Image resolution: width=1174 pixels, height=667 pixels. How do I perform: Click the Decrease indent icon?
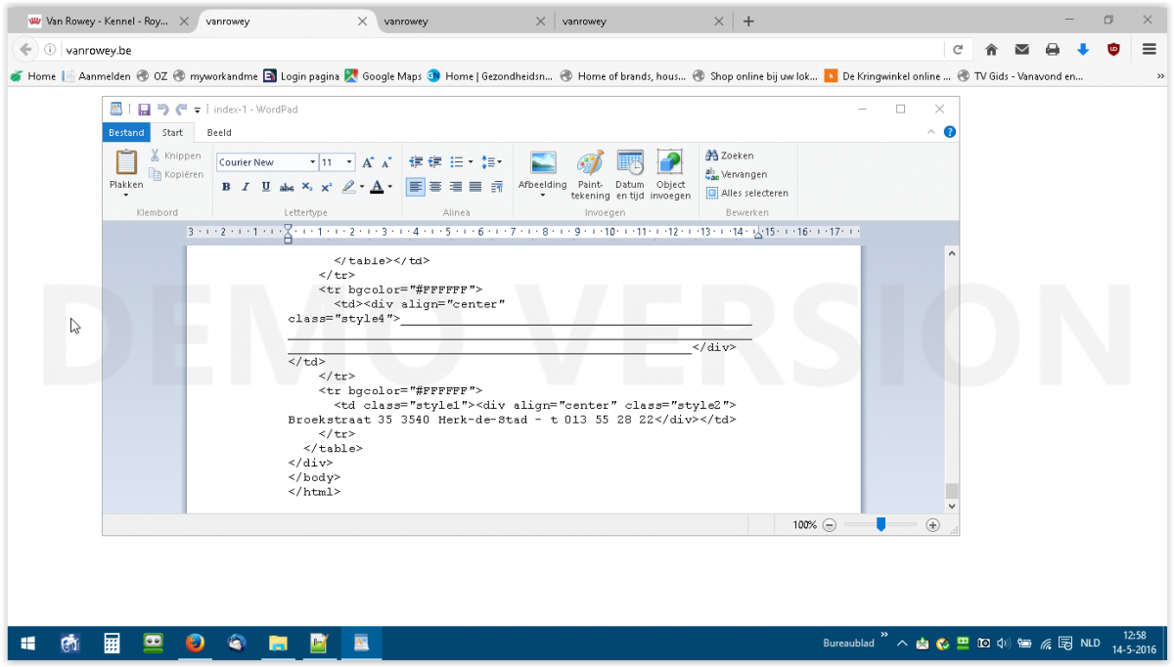(x=416, y=162)
